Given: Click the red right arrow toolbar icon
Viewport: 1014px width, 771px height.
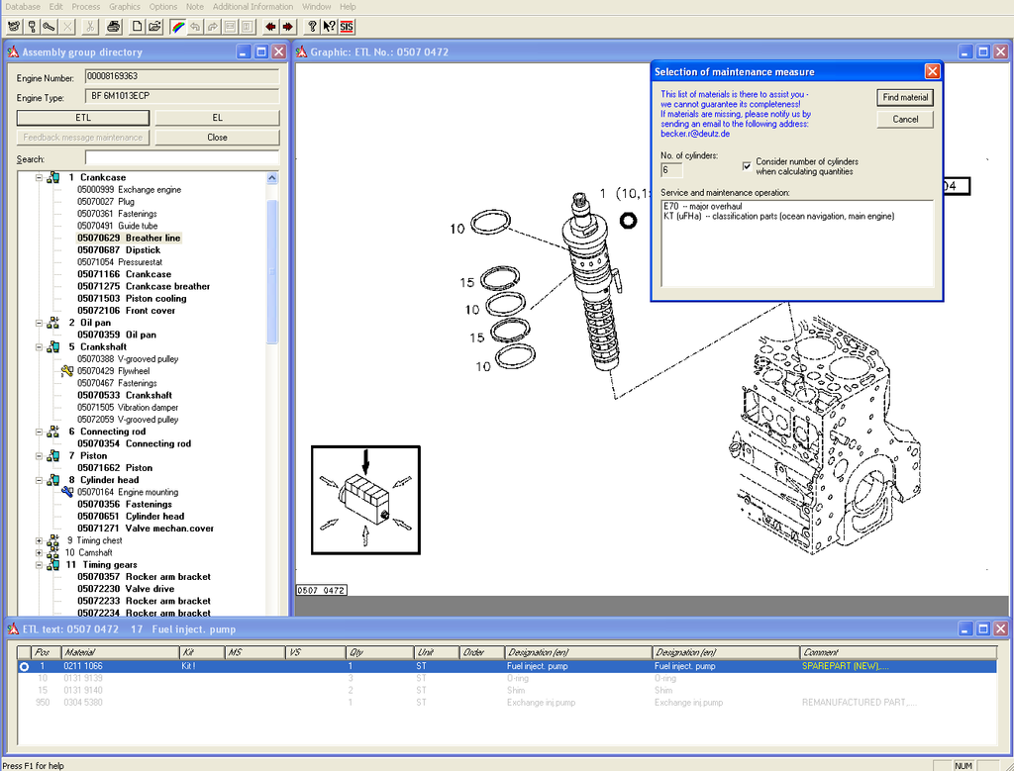Looking at the screenshot, I should [287, 26].
